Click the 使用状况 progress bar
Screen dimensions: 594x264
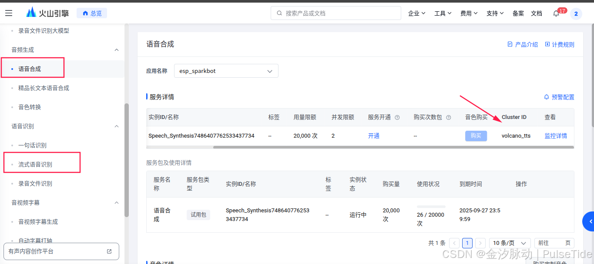coord(431,207)
